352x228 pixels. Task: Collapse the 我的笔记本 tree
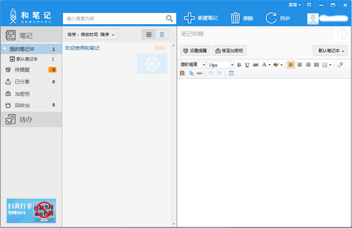pyautogui.click(x=5, y=49)
